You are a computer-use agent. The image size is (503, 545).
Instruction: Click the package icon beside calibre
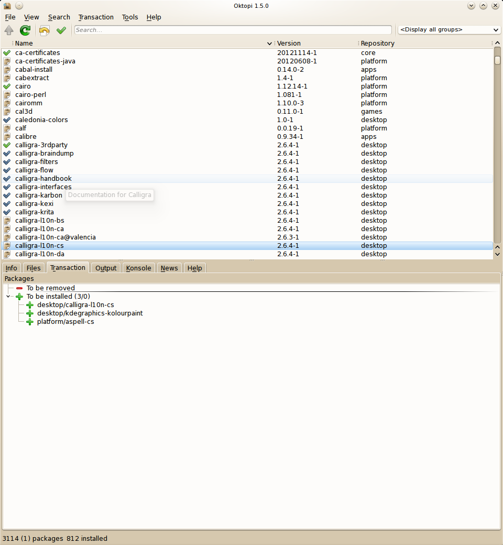[x=7, y=137]
